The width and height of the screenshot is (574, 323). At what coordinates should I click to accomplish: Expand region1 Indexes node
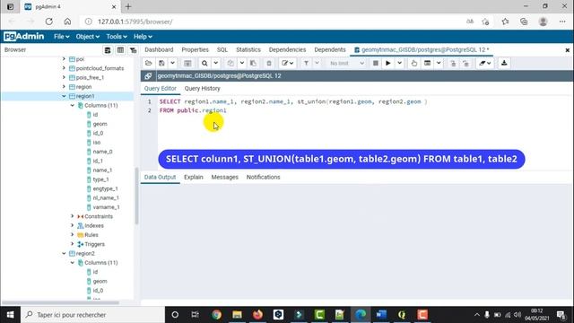pyautogui.click(x=73, y=225)
